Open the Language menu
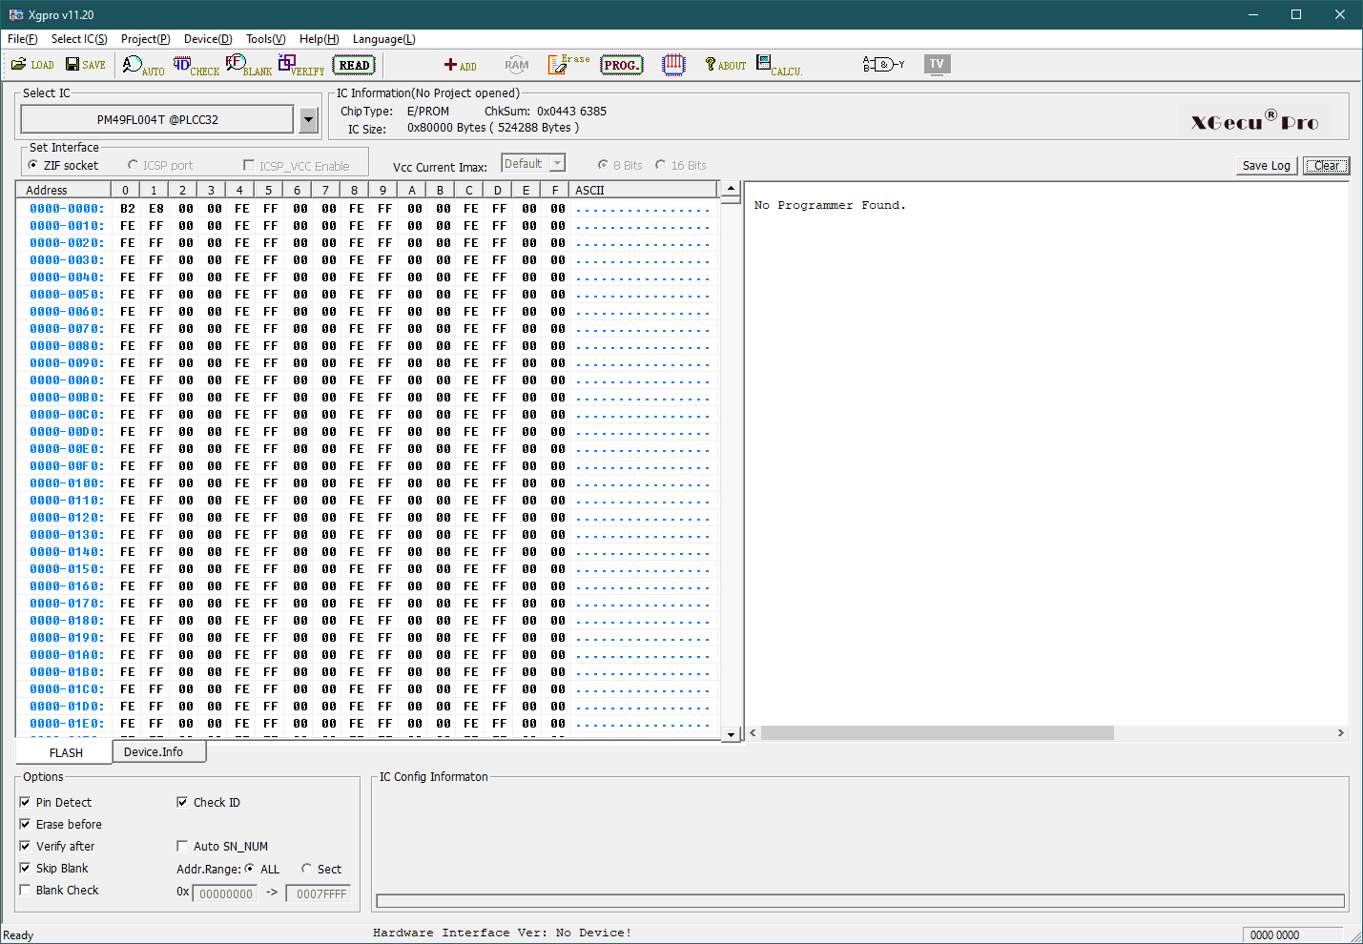Viewport: 1363px width, 944px height. click(383, 39)
